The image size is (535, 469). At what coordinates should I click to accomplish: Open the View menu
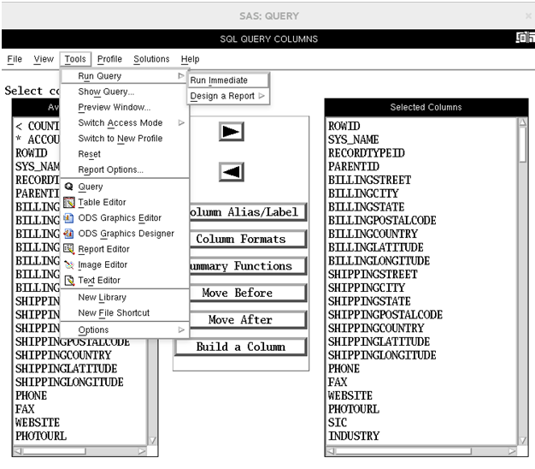pos(44,59)
